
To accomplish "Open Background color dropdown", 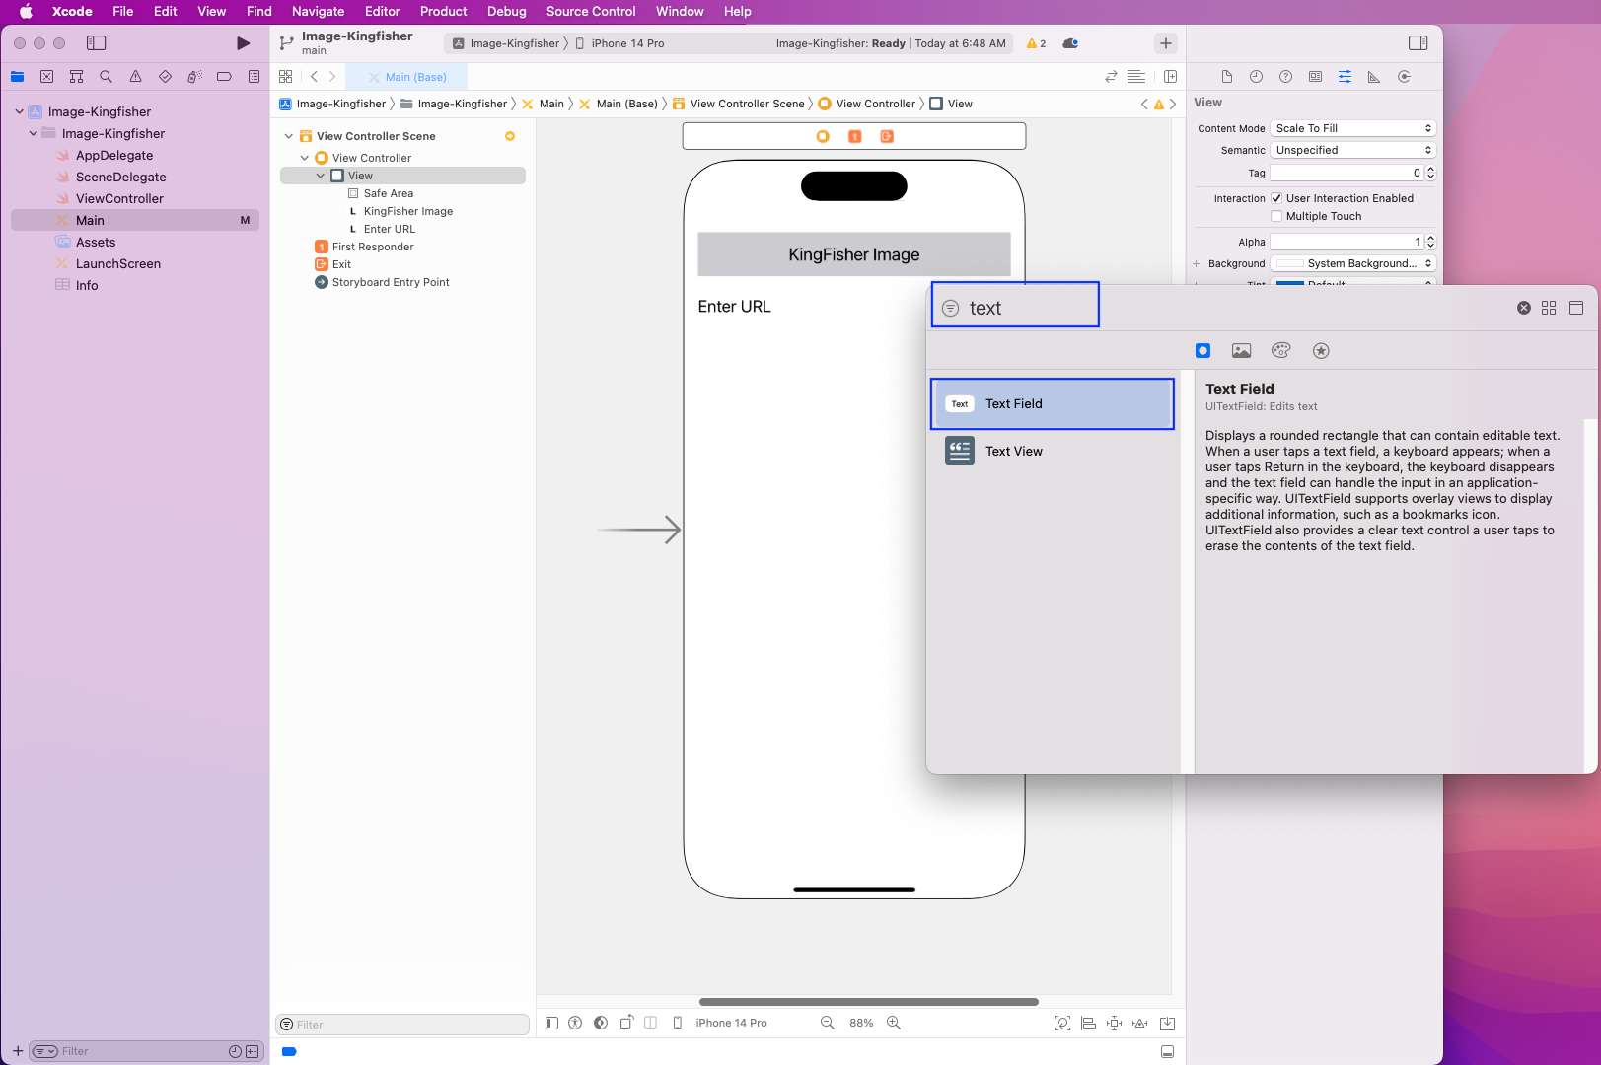I will (1352, 263).
